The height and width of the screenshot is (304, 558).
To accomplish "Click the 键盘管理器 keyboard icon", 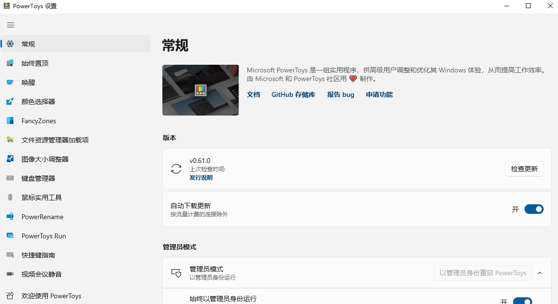I will click(10, 178).
